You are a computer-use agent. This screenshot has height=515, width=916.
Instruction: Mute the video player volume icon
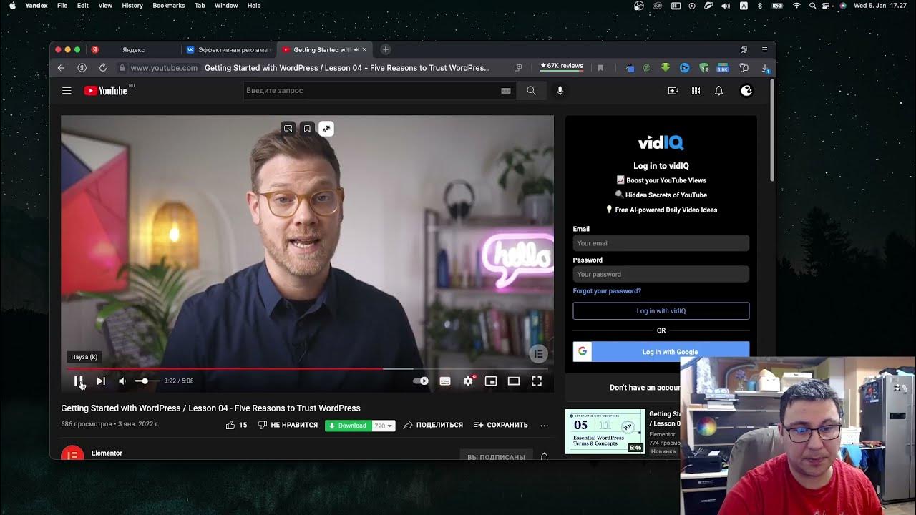click(x=122, y=381)
